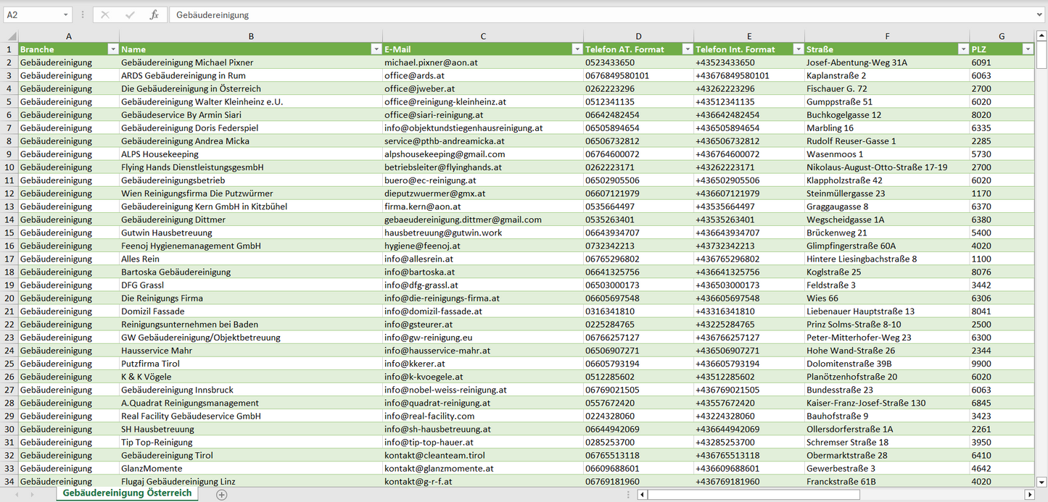Click the vertical scrollbar down arrow

(1041, 481)
